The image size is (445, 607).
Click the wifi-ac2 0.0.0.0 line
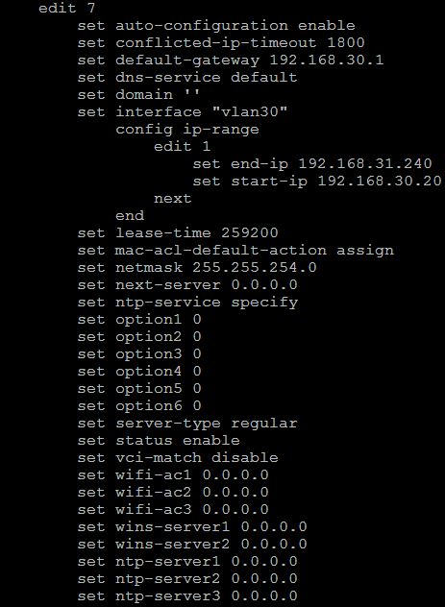coord(173,493)
